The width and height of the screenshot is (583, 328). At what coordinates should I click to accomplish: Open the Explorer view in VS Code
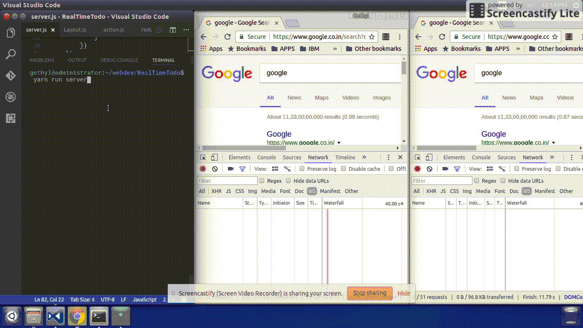point(11,33)
